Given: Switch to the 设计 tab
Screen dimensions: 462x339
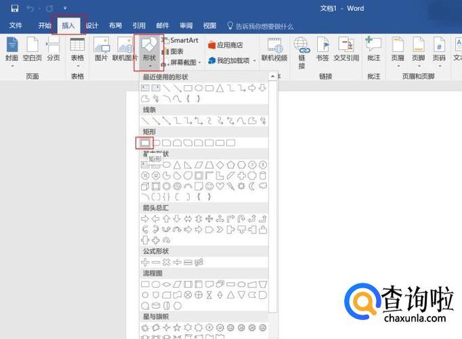Looking at the screenshot, I should [x=91, y=26].
